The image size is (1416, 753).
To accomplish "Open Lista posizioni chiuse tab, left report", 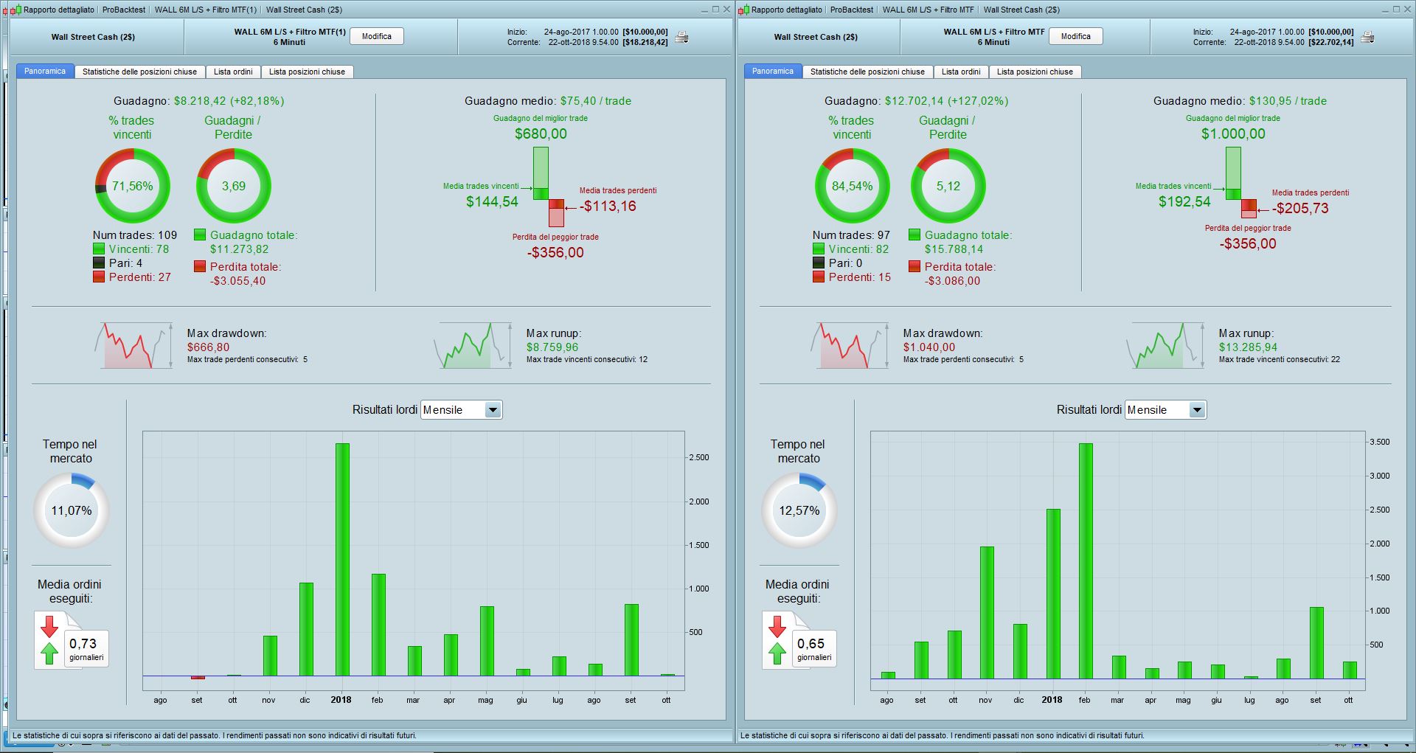I will coord(307,72).
